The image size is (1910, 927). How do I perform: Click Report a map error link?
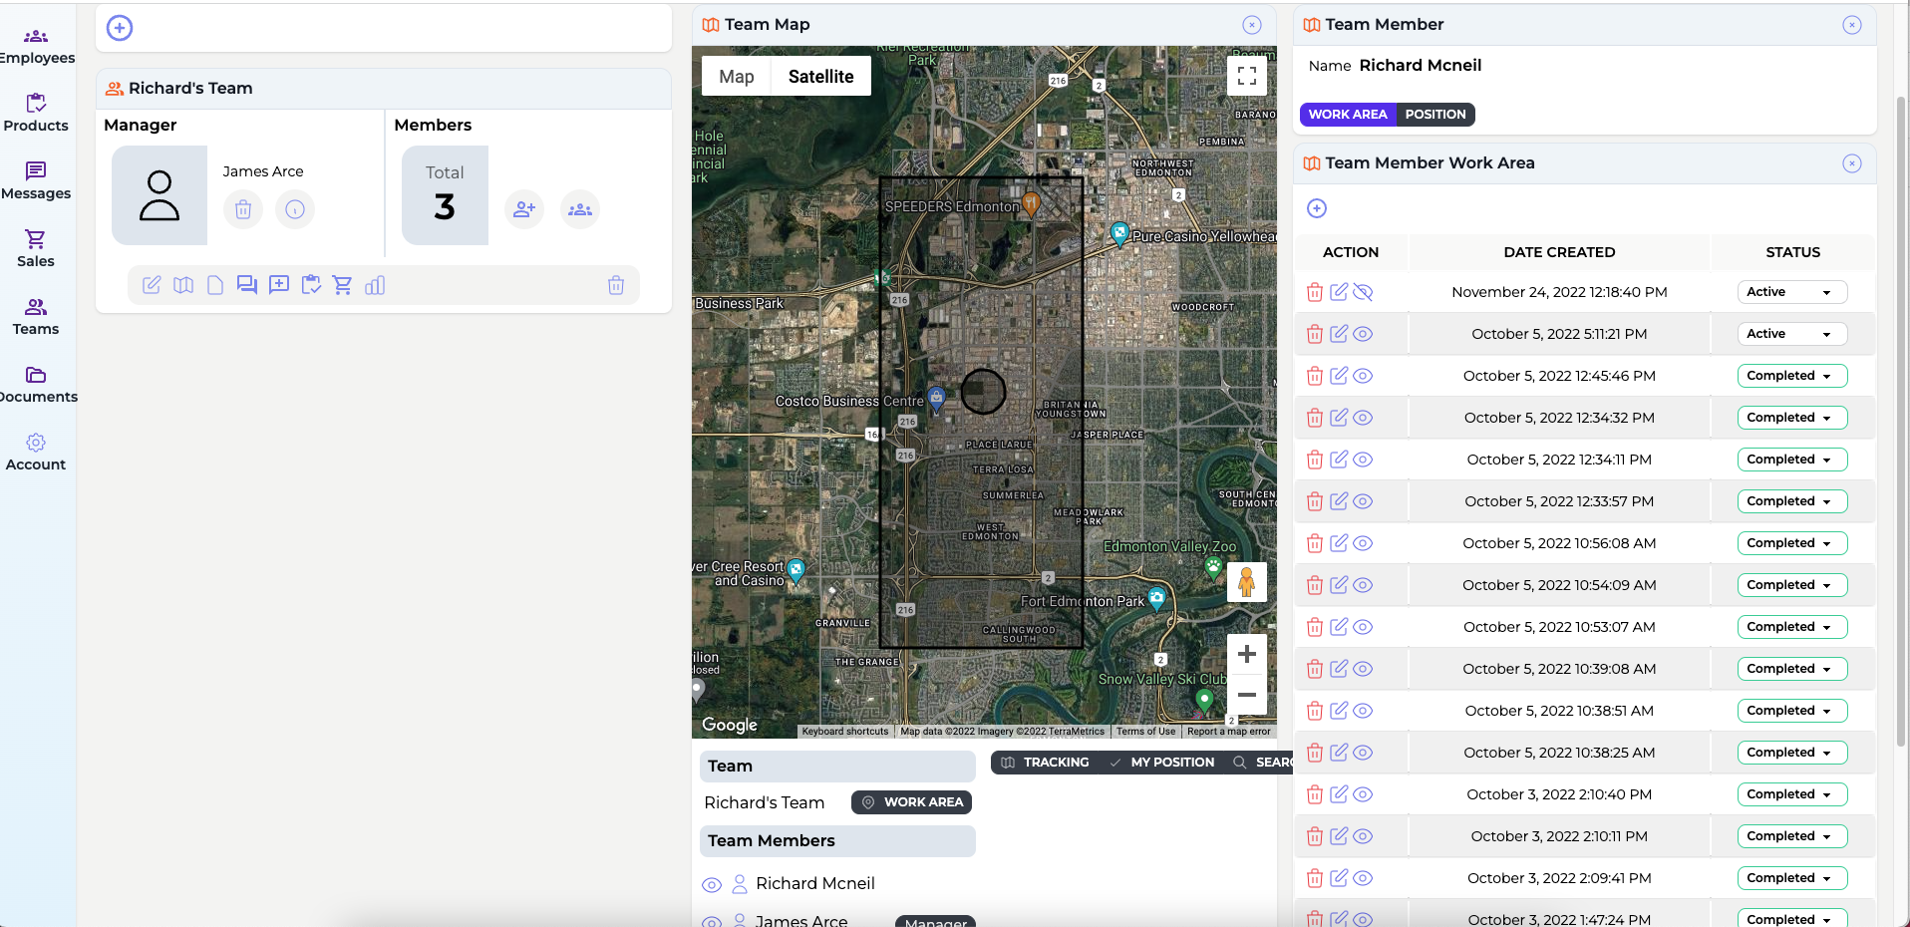click(x=1228, y=732)
